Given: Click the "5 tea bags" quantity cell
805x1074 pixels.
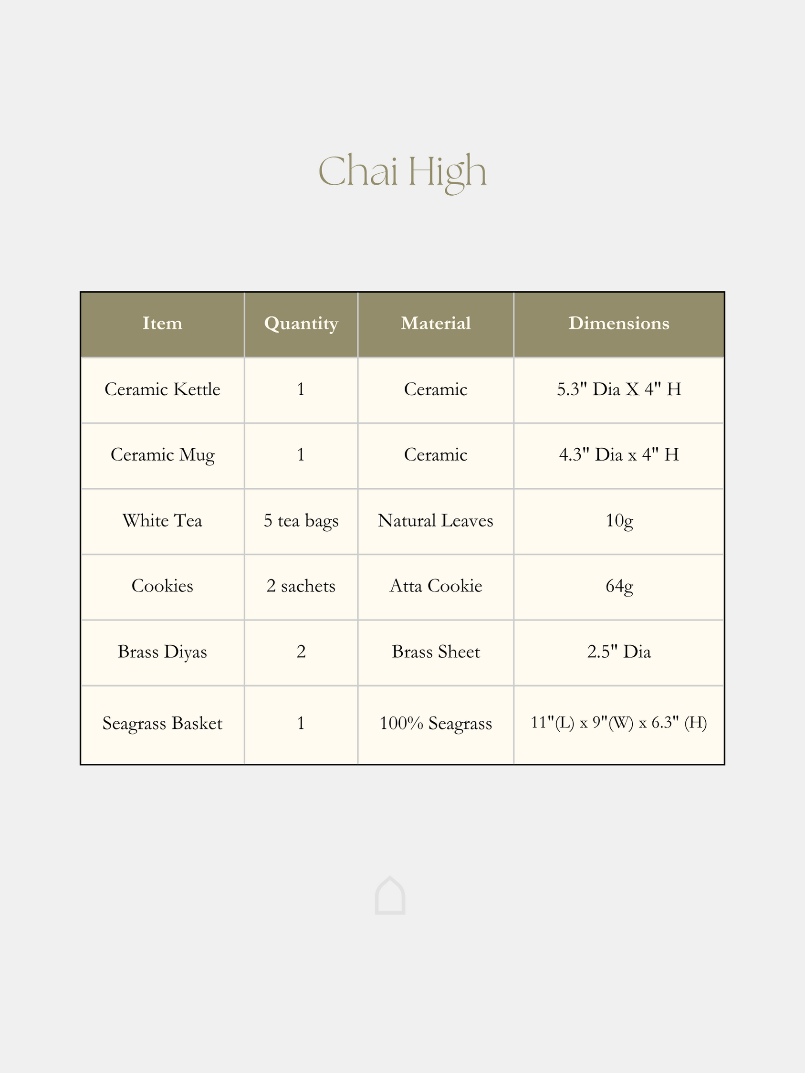Looking at the screenshot, I should pyautogui.click(x=301, y=520).
